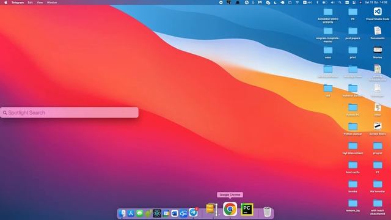The height and width of the screenshot is (220, 391).
Task: Select the print folder on desktop
Action: [353, 53]
